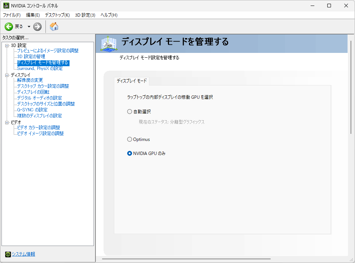This screenshot has width=355, height=263.
Task: Collapse the 3D 設定 tree node
Action: [x=7, y=45]
